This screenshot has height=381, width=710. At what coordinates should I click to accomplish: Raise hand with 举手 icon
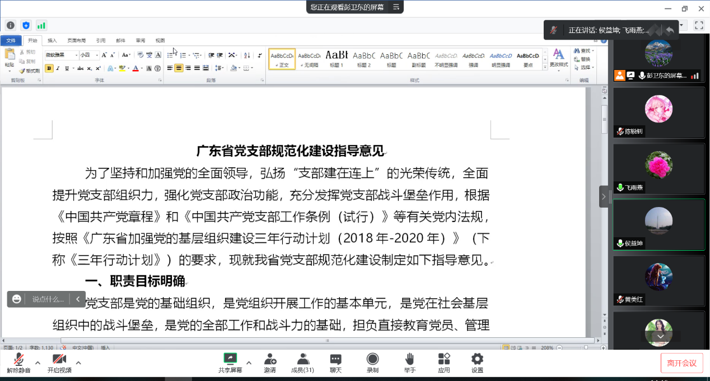(x=410, y=363)
